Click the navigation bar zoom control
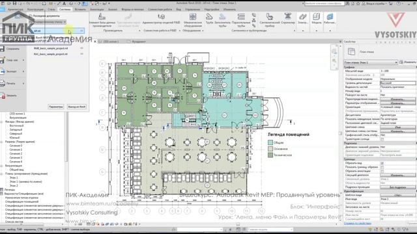The image size is (417, 234). coord(334,61)
